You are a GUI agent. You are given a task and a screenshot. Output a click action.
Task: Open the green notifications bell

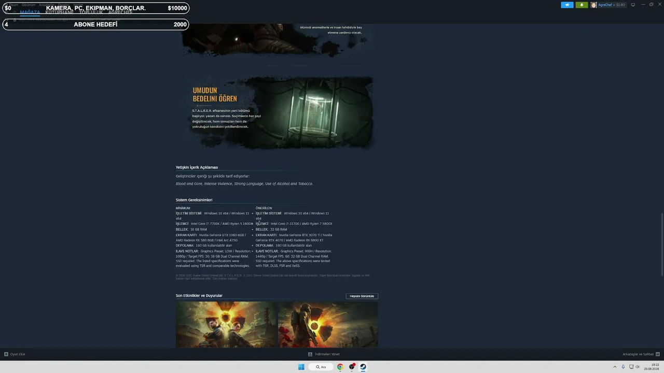tap(582, 5)
